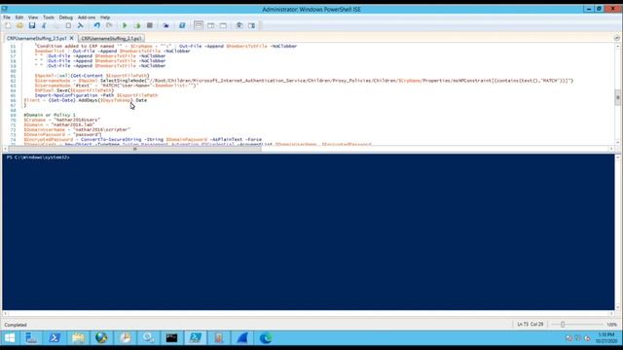Screen dimensions: 623x350
Task: Click the #Domain or Policy 1 comment line
Action: [x=50, y=115]
